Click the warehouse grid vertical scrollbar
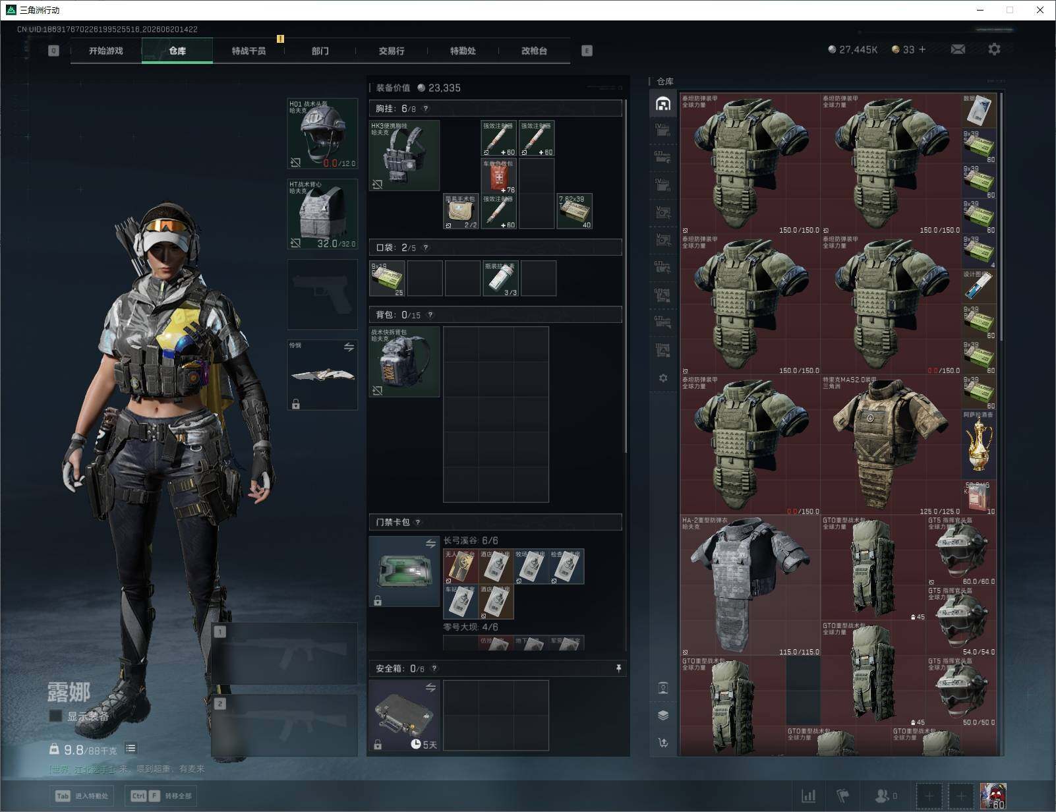This screenshot has width=1056, height=812. (x=1001, y=217)
